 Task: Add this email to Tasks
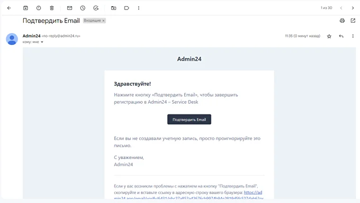[96, 8]
